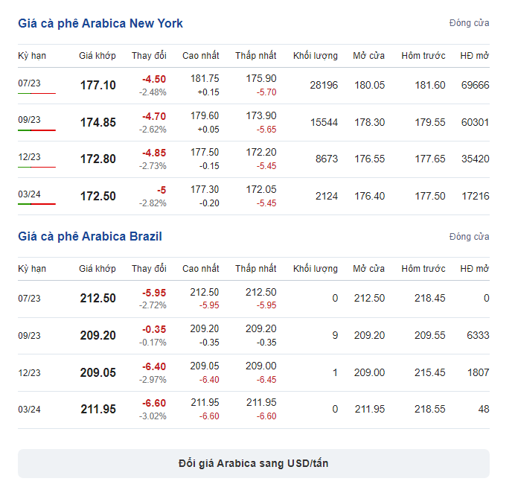This screenshot has height=493, width=515.
Task: Click the Khối lượng column header in Brazil table
Action: tap(316, 269)
